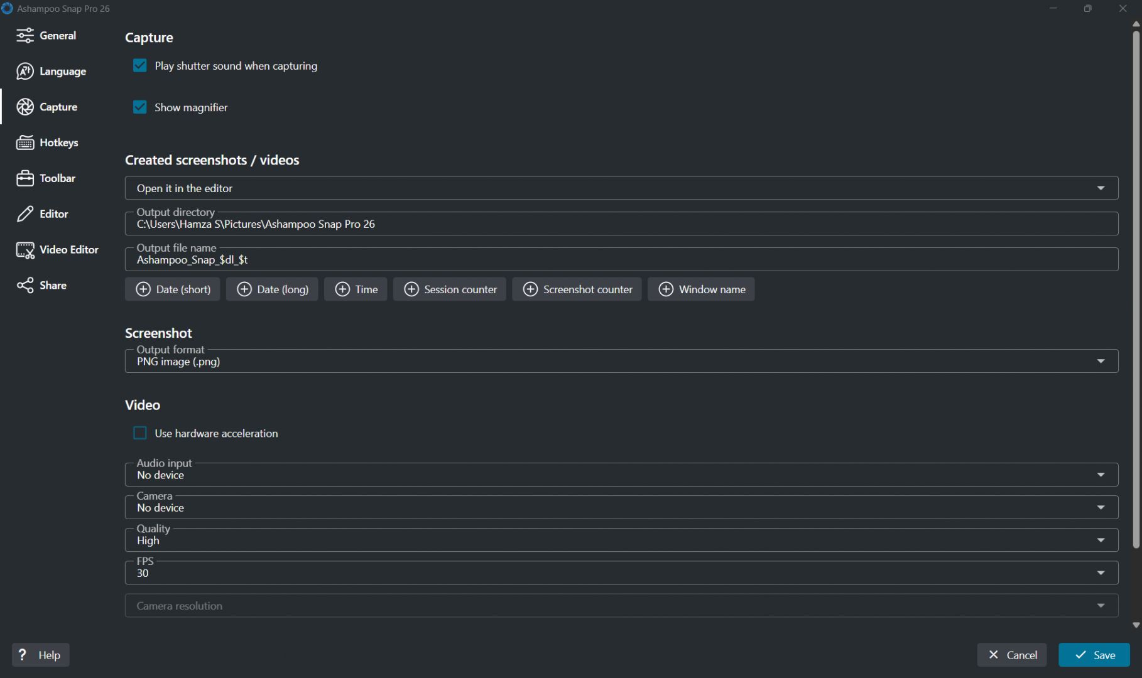1142x678 pixels.
Task: Select the Capture aperture icon in sidebar
Action: point(25,107)
